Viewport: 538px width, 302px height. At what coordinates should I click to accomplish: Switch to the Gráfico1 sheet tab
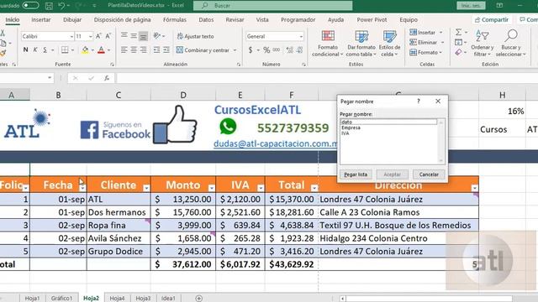[x=61, y=299]
